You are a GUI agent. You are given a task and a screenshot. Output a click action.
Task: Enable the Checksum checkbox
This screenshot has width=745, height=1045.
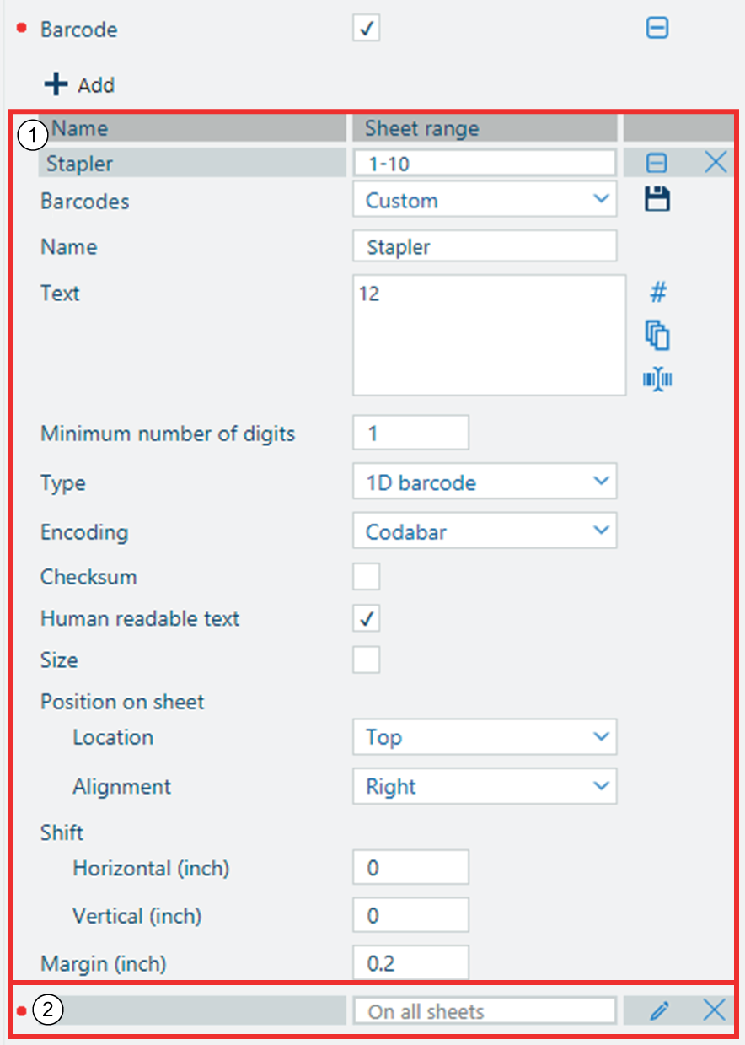coord(367,577)
